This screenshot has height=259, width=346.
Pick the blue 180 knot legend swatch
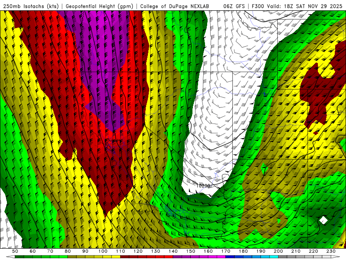248,257
